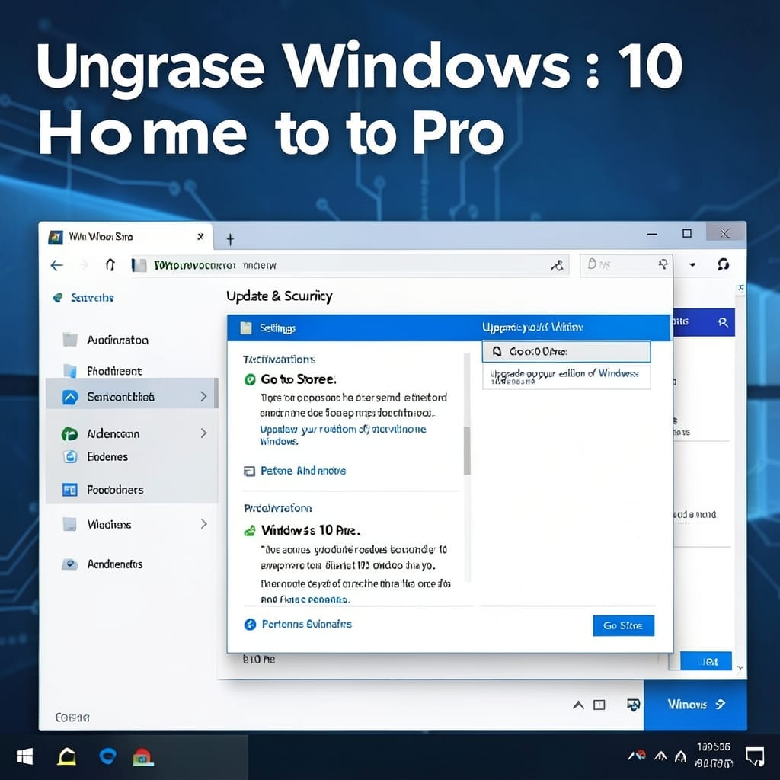The height and width of the screenshot is (780, 780).
Task: Click the 'Settings' icon in blue header
Action: (x=246, y=328)
